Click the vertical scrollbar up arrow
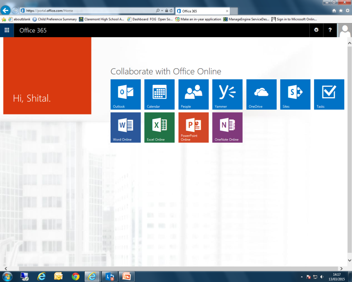The height and width of the screenshot is (282, 352). 350,43
